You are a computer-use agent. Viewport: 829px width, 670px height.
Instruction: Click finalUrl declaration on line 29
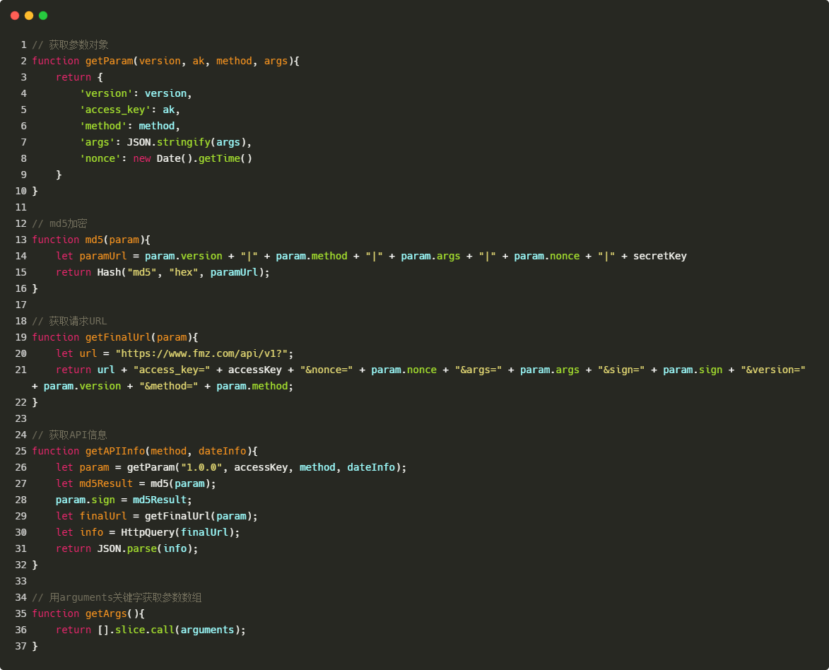(103, 517)
